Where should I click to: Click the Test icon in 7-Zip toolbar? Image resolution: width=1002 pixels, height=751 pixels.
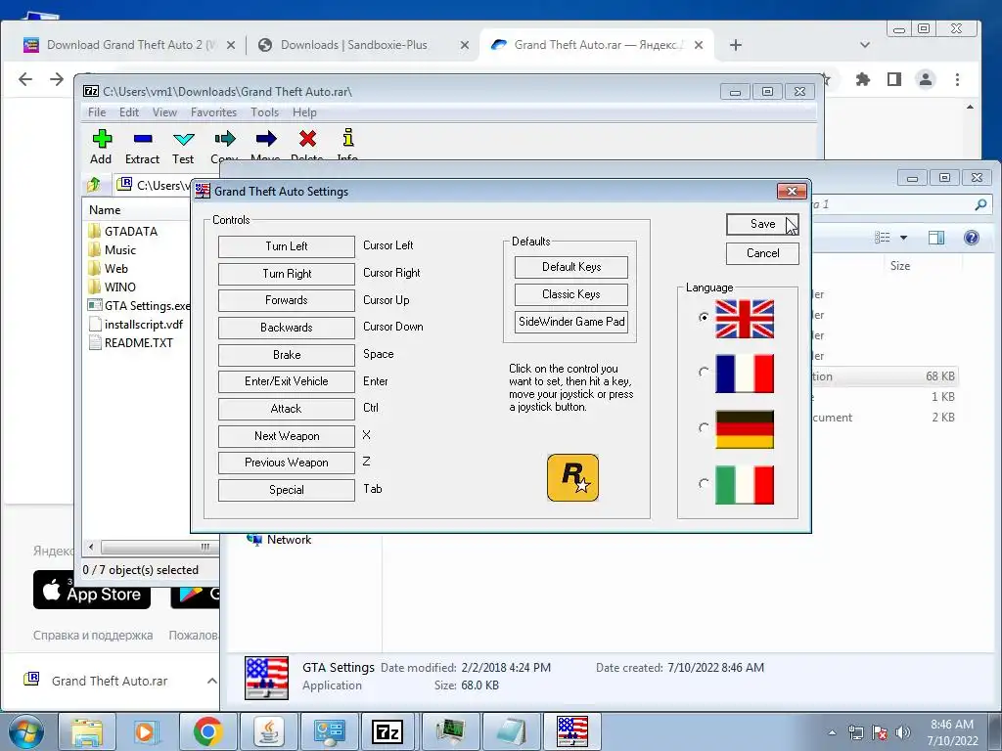point(183,139)
